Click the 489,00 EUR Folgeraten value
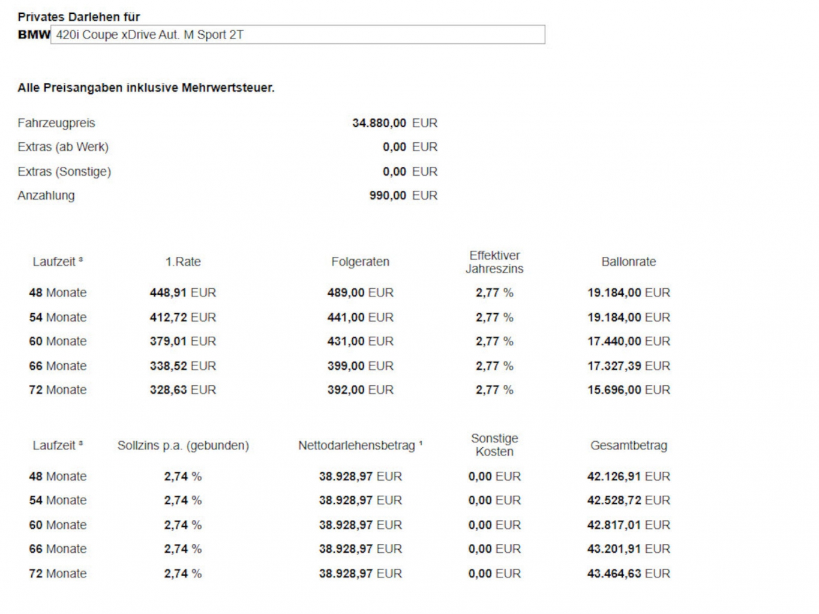 tap(360, 293)
